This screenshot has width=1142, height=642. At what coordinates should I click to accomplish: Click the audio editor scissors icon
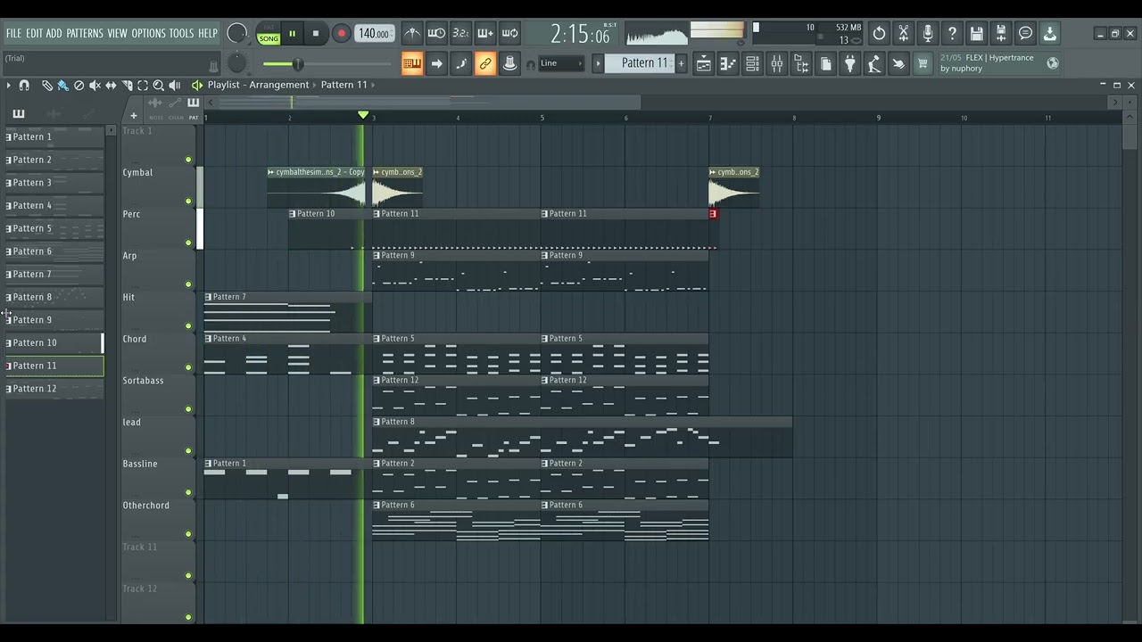[904, 34]
